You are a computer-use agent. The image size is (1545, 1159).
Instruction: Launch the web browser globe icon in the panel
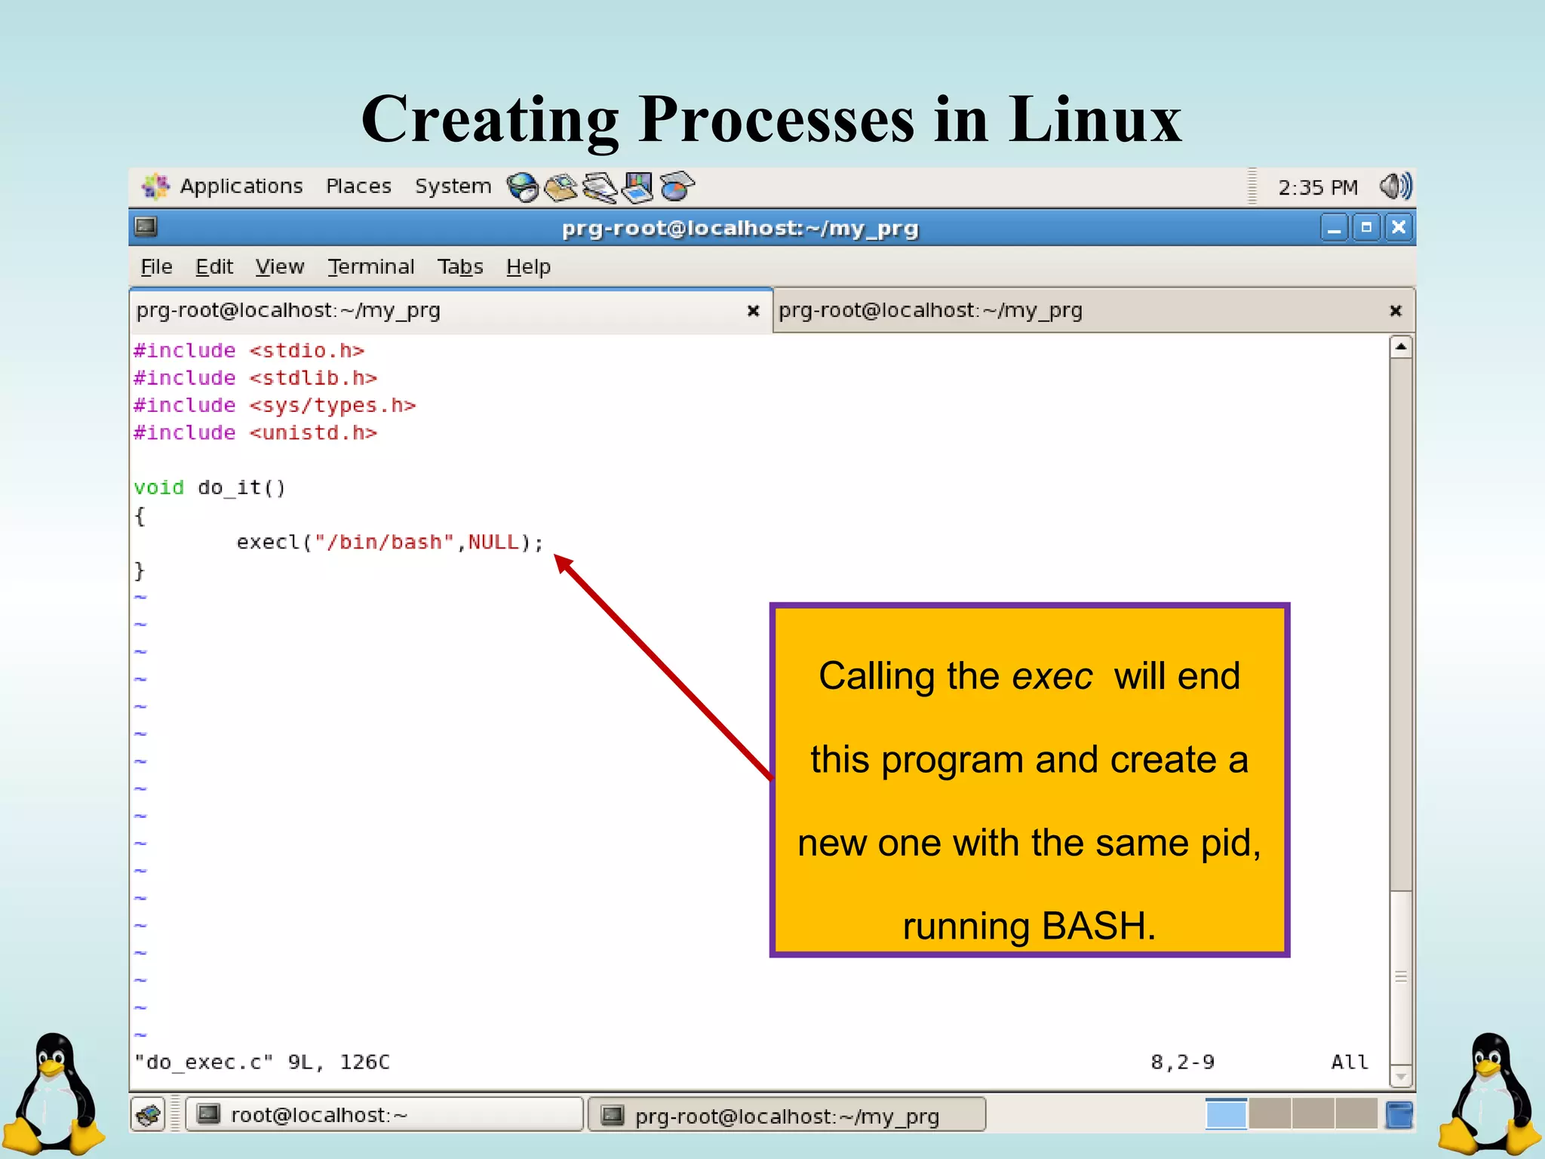point(522,187)
